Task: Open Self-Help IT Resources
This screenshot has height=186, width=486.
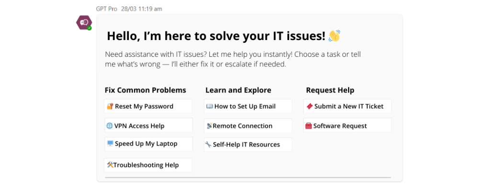Action: pos(248,145)
